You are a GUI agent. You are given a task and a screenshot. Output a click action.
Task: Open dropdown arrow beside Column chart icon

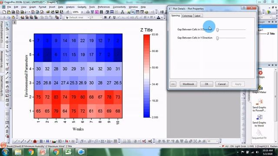click(38, 141)
